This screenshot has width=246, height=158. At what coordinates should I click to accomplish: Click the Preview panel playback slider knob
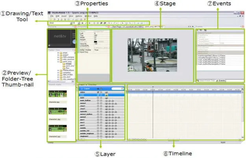click(x=49, y=45)
